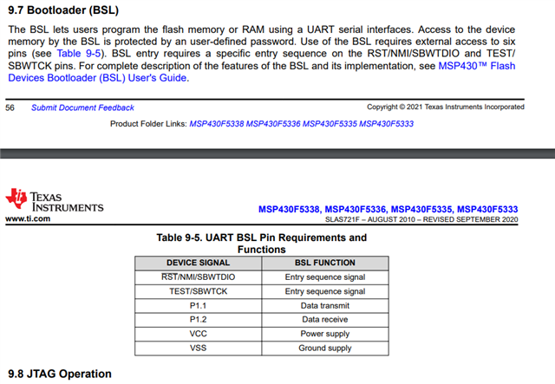Select the 9.7 Bootloader (BSL) heading
This screenshot has width=555, height=384.
pyautogui.click(x=63, y=10)
